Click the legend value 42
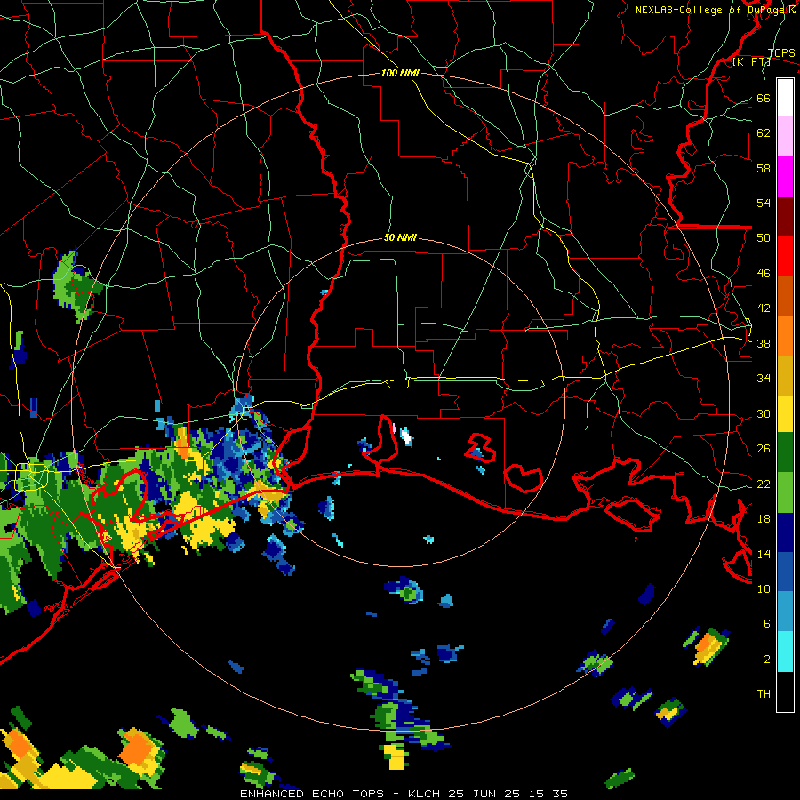The height and width of the screenshot is (800, 800). click(x=764, y=308)
